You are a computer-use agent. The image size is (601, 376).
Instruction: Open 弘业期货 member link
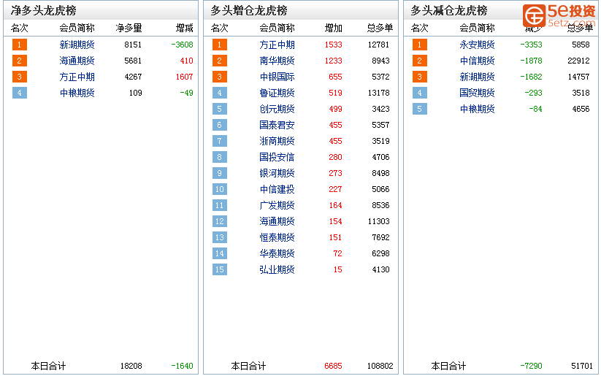pyautogui.click(x=277, y=270)
